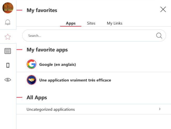Click the handshake app logo icon
The height and width of the screenshot is (129, 171).
point(32,80)
